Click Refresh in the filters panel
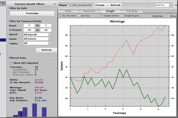Viewport: 178px width, 118px height. coord(47,50)
